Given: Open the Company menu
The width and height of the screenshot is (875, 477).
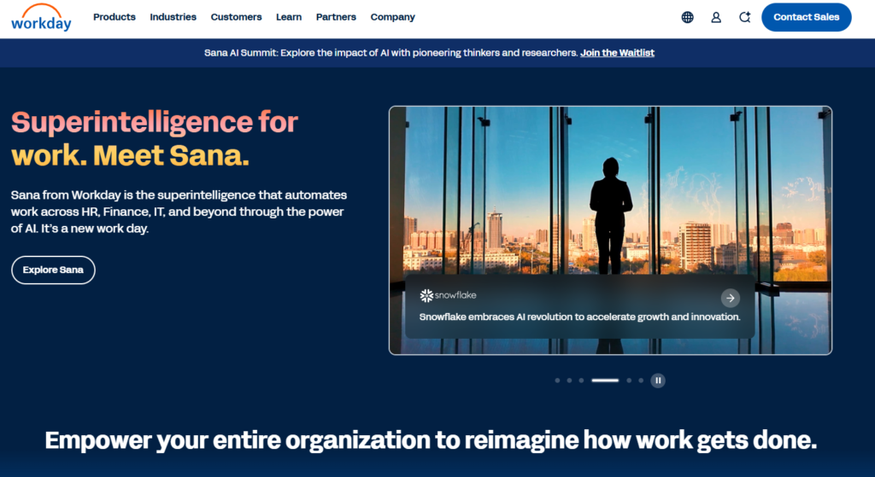Looking at the screenshot, I should click(x=392, y=17).
